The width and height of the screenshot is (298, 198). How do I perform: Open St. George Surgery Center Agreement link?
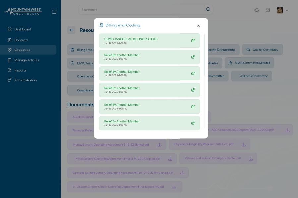coord(118,187)
